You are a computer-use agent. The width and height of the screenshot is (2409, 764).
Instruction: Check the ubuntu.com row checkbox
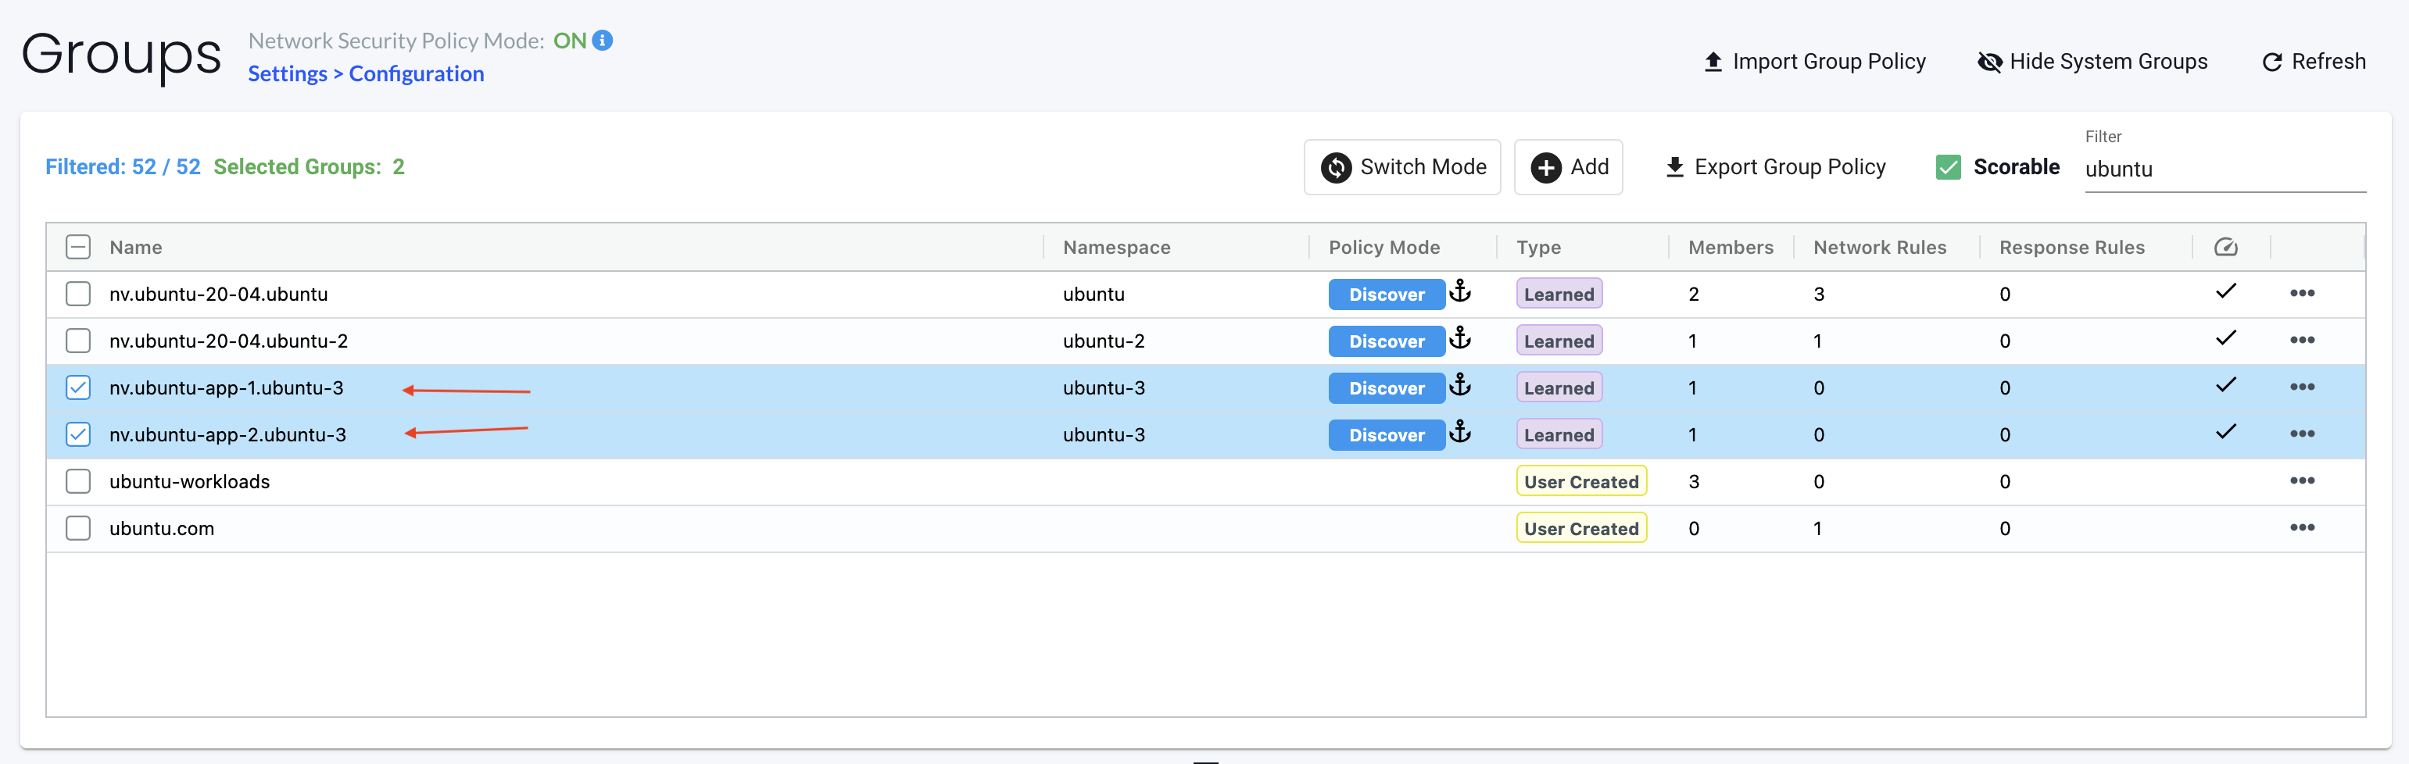[x=78, y=527]
